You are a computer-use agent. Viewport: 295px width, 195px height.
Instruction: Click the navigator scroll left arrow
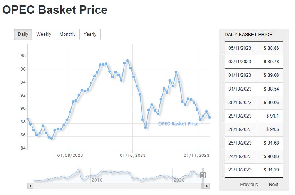click(x=30, y=186)
